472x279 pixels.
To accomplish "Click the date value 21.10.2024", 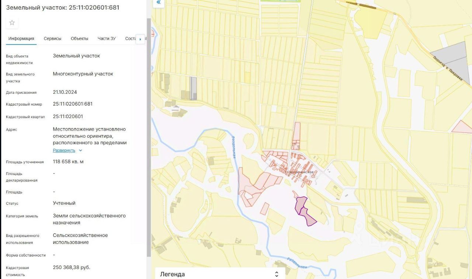I will coord(65,92).
